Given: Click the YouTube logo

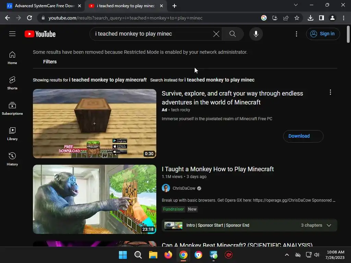Looking at the screenshot, I should [x=40, y=34].
